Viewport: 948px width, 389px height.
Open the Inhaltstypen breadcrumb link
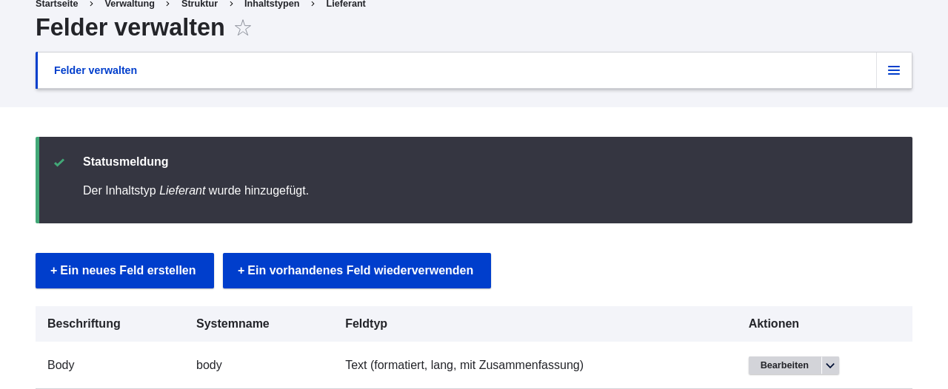272,4
